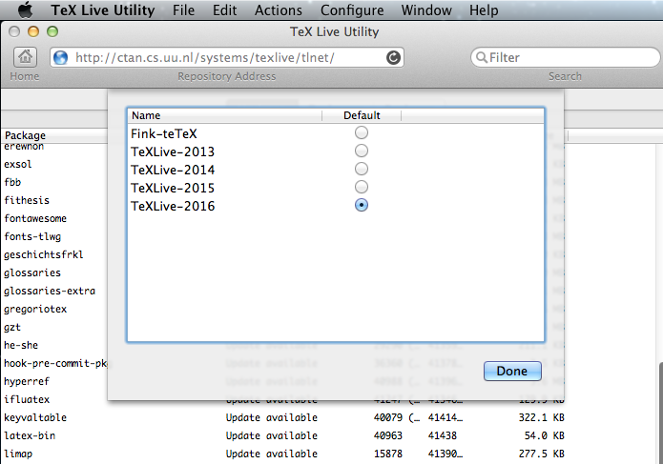Click the Done button
This screenshot has width=663, height=464.
[512, 372]
